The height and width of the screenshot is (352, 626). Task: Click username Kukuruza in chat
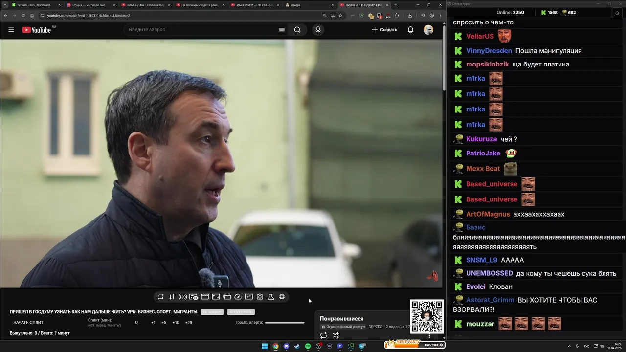click(482, 139)
